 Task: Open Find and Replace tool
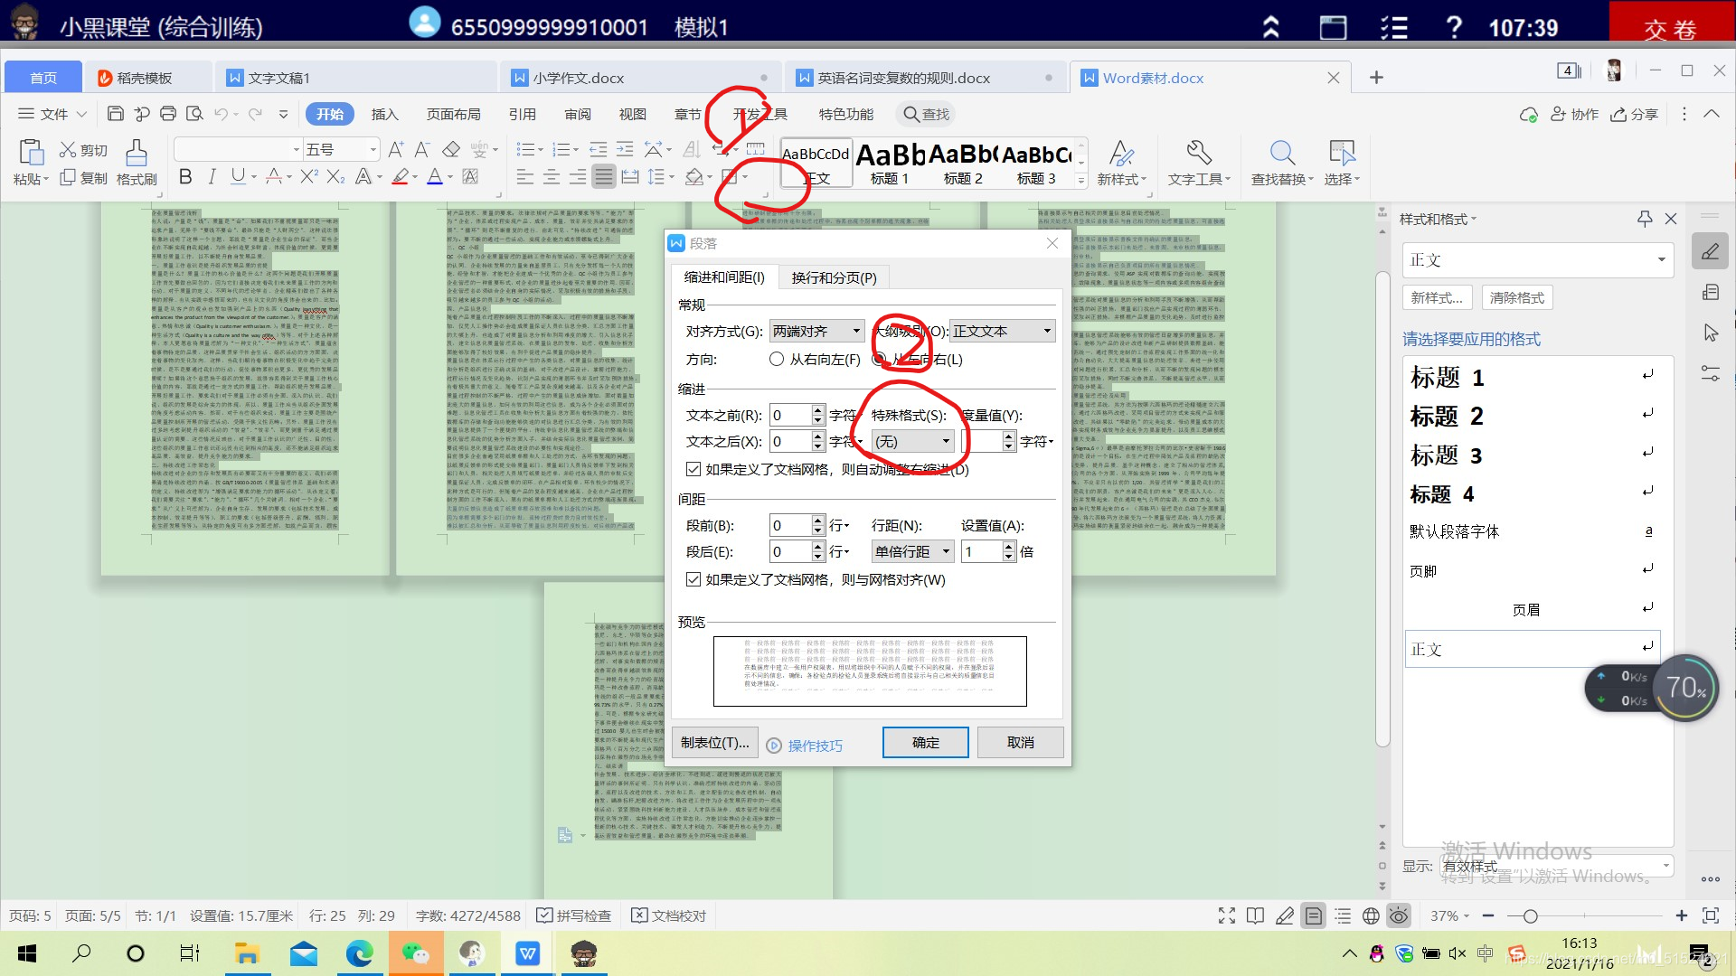point(1282,163)
